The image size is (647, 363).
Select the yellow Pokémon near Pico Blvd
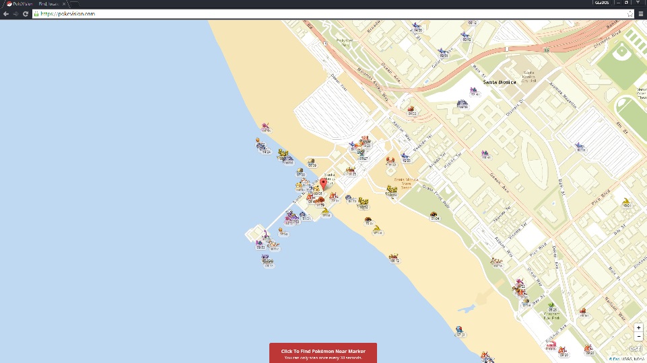pyautogui.click(x=626, y=202)
